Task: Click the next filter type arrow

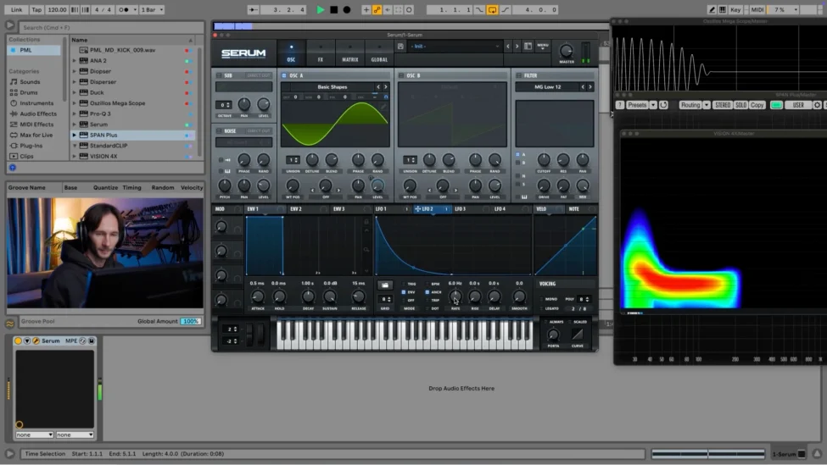Action: (x=590, y=86)
